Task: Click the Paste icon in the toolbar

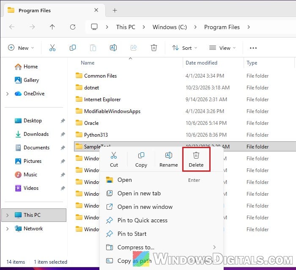Action: 93,48
